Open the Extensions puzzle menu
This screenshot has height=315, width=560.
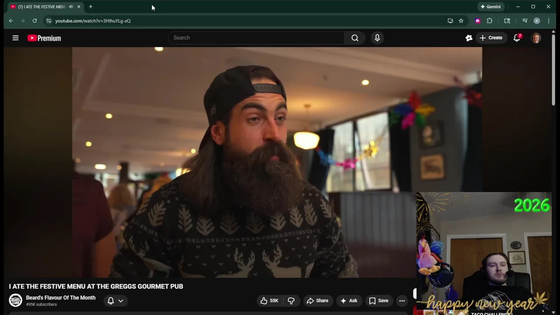click(x=490, y=21)
